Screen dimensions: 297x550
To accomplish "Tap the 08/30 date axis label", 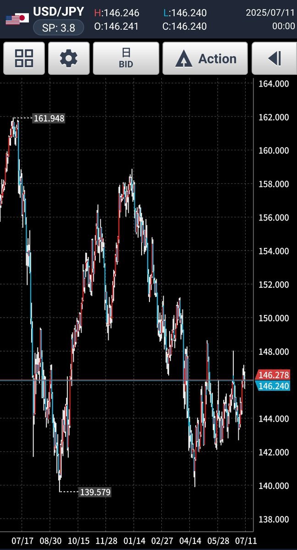I will 51,540.
